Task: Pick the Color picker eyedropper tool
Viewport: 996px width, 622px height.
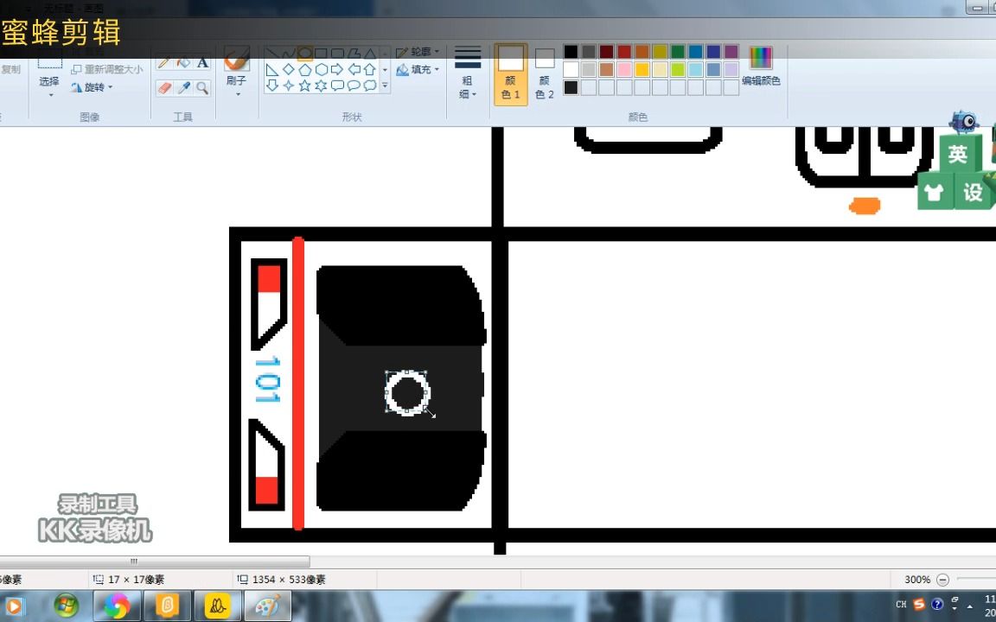Action: (183, 87)
